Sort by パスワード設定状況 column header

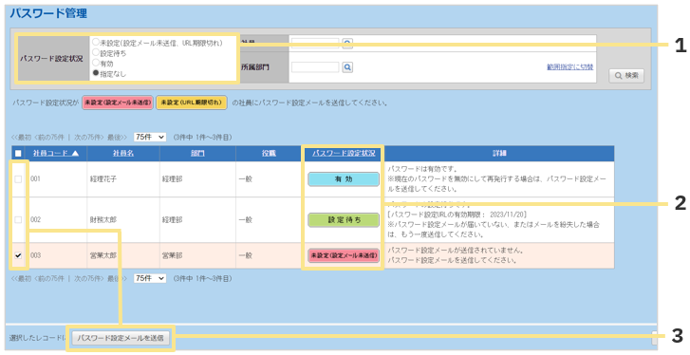click(x=344, y=153)
